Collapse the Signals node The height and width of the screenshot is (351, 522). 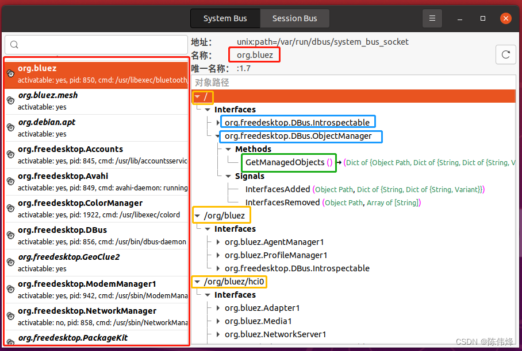point(228,176)
